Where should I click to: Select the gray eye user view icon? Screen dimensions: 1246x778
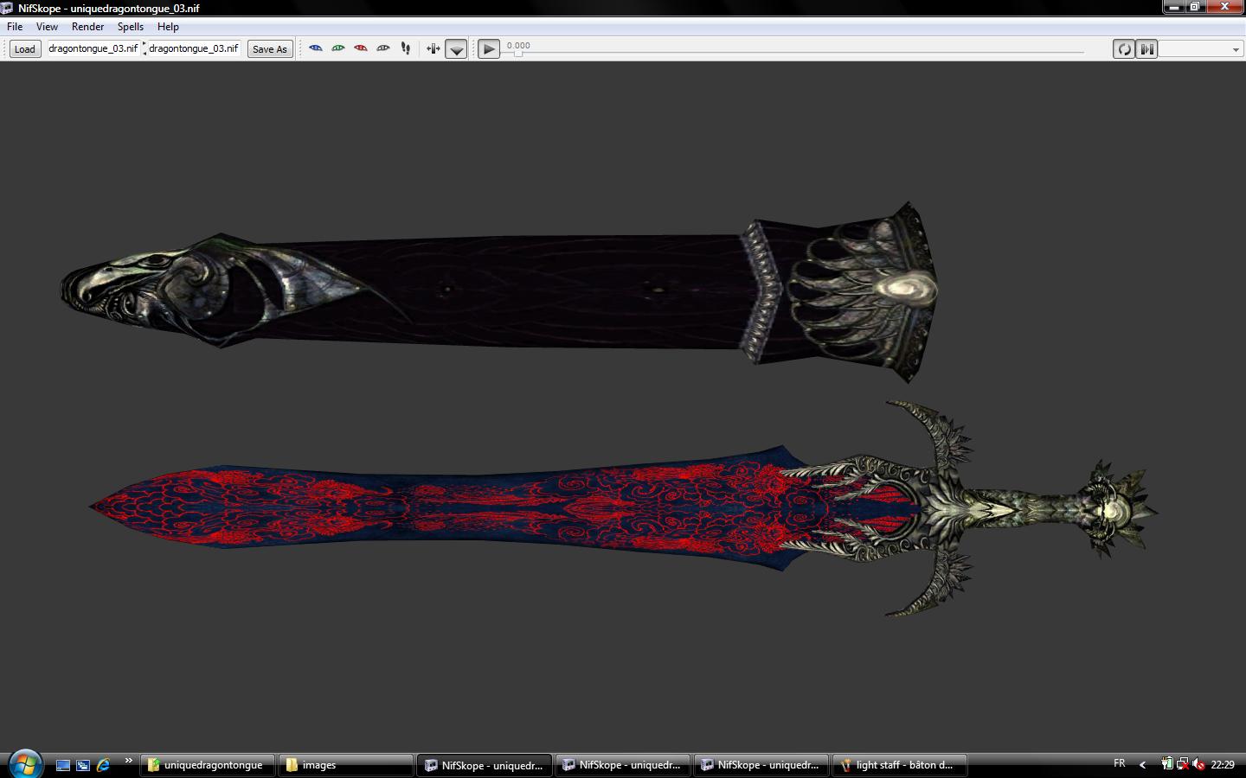click(383, 48)
